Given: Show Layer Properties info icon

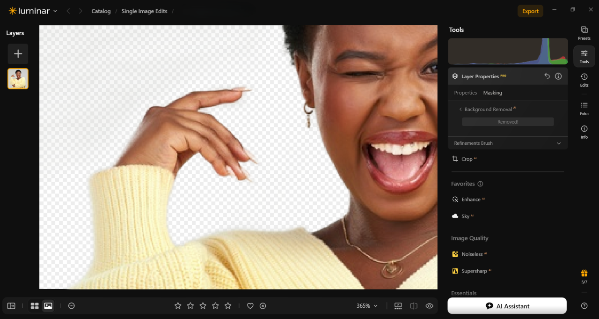Looking at the screenshot, I should (558, 76).
